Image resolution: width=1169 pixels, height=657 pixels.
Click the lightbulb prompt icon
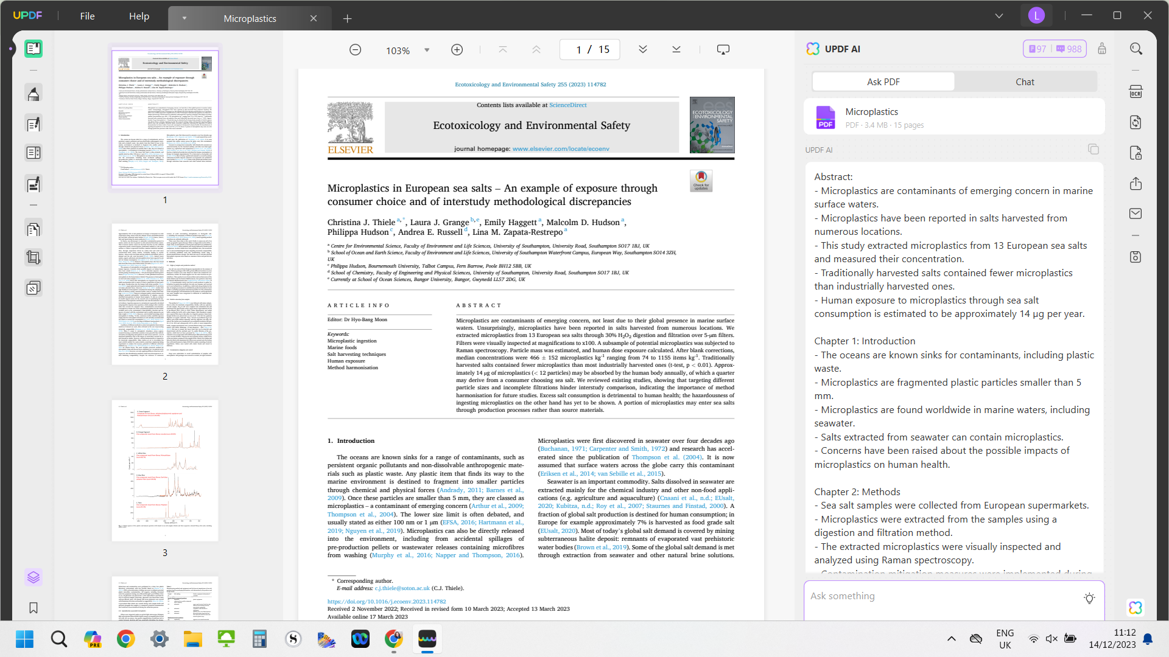tap(1089, 598)
